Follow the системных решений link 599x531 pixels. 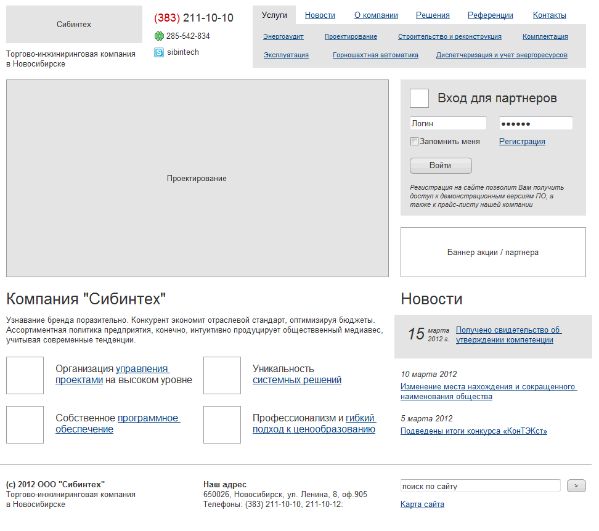coord(297,380)
